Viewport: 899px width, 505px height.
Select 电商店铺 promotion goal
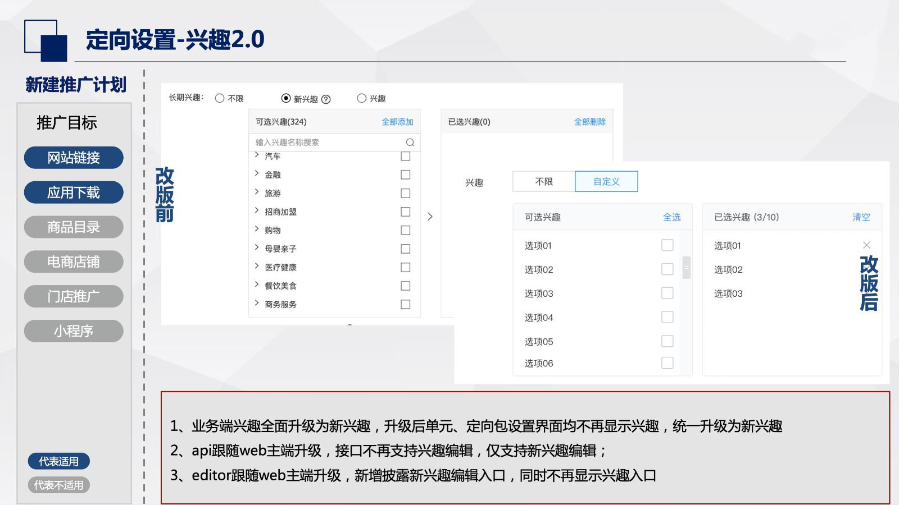point(74,261)
